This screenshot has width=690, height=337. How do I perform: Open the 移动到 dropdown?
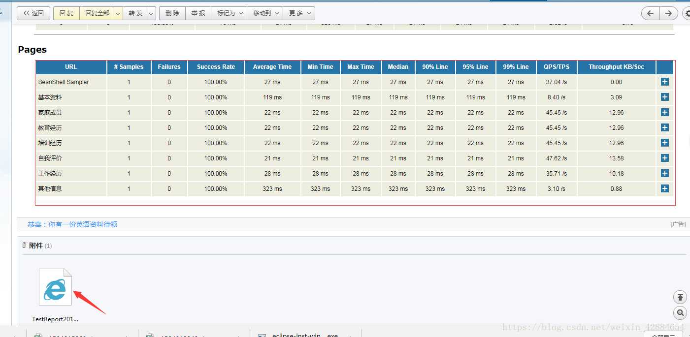(265, 13)
